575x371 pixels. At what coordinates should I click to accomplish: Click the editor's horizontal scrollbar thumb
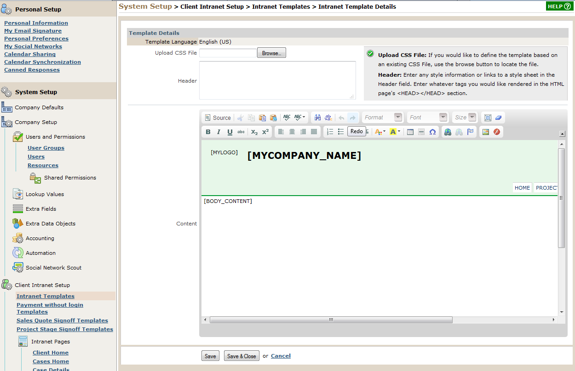(x=330, y=320)
